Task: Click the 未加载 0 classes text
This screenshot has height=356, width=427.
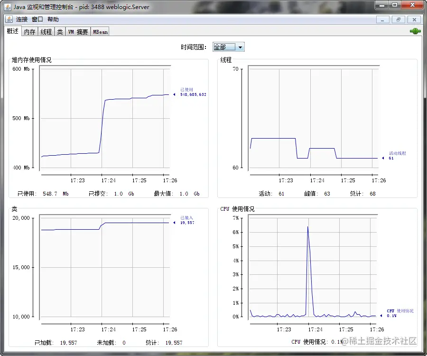Action: click(x=111, y=343)
